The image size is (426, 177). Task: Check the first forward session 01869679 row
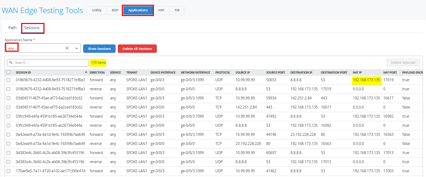[8, 80]
